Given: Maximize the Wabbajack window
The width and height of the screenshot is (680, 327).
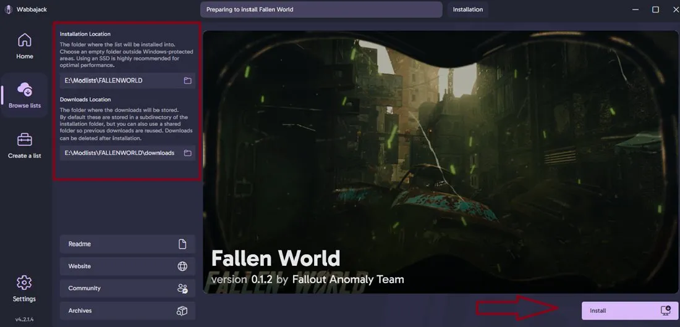Looking at the screenshot, I should point(656,9).
